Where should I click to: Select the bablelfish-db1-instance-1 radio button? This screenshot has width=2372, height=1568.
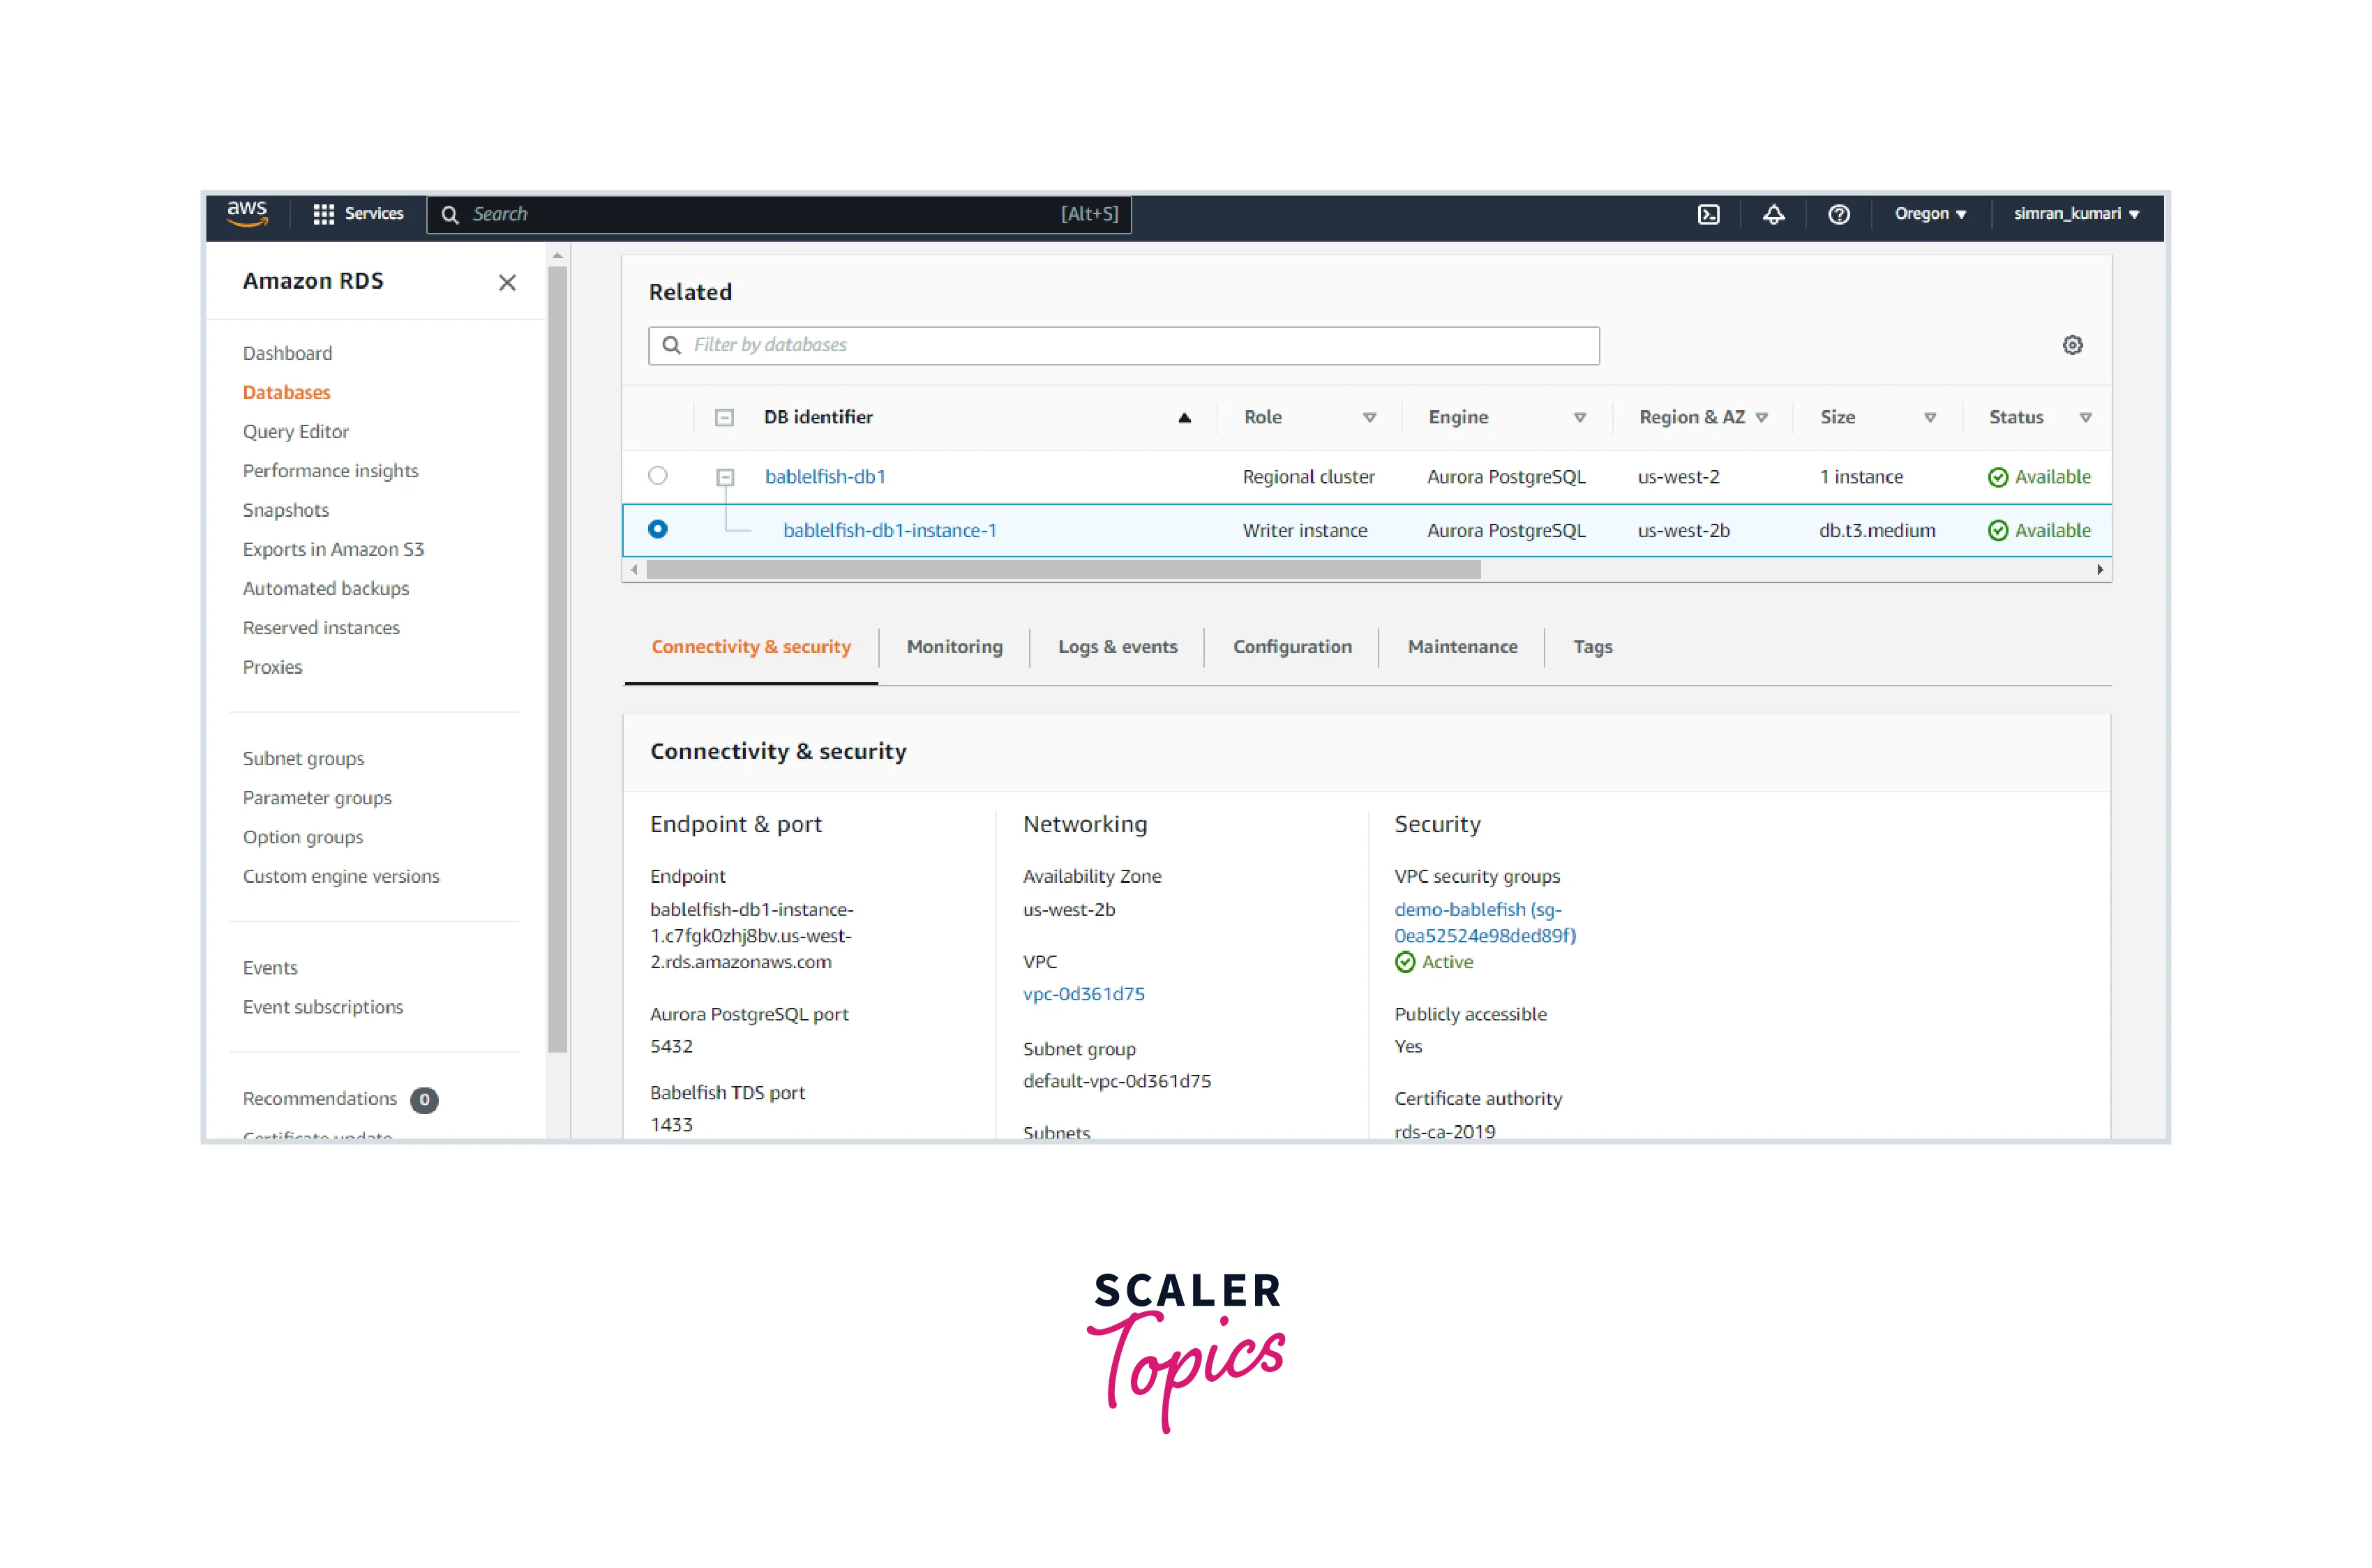(x=657, y=529)
